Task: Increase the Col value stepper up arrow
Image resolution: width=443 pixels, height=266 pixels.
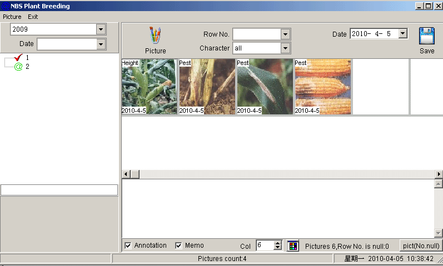Action: tap(278, 243)
